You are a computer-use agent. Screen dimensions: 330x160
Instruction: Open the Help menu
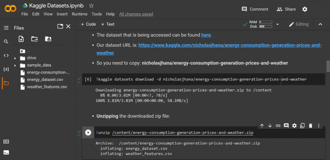[110, 14]
